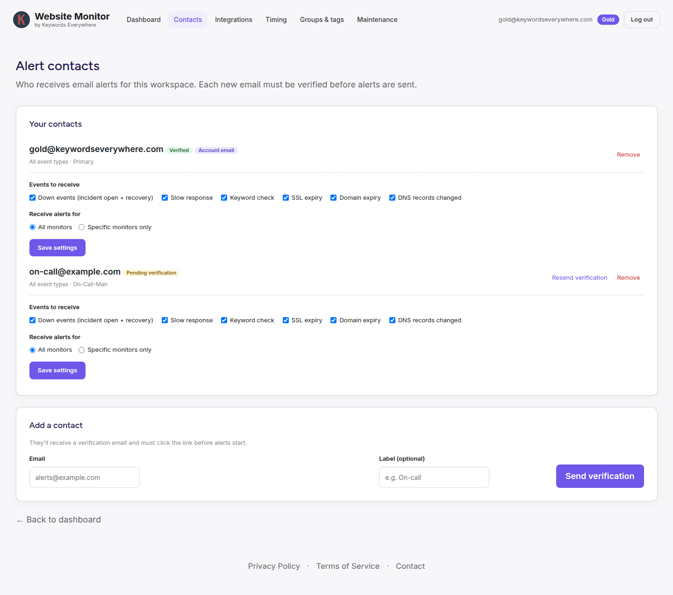
Task: Click the Verified badge
Action: pyautogui.click(x=179, y=150)
